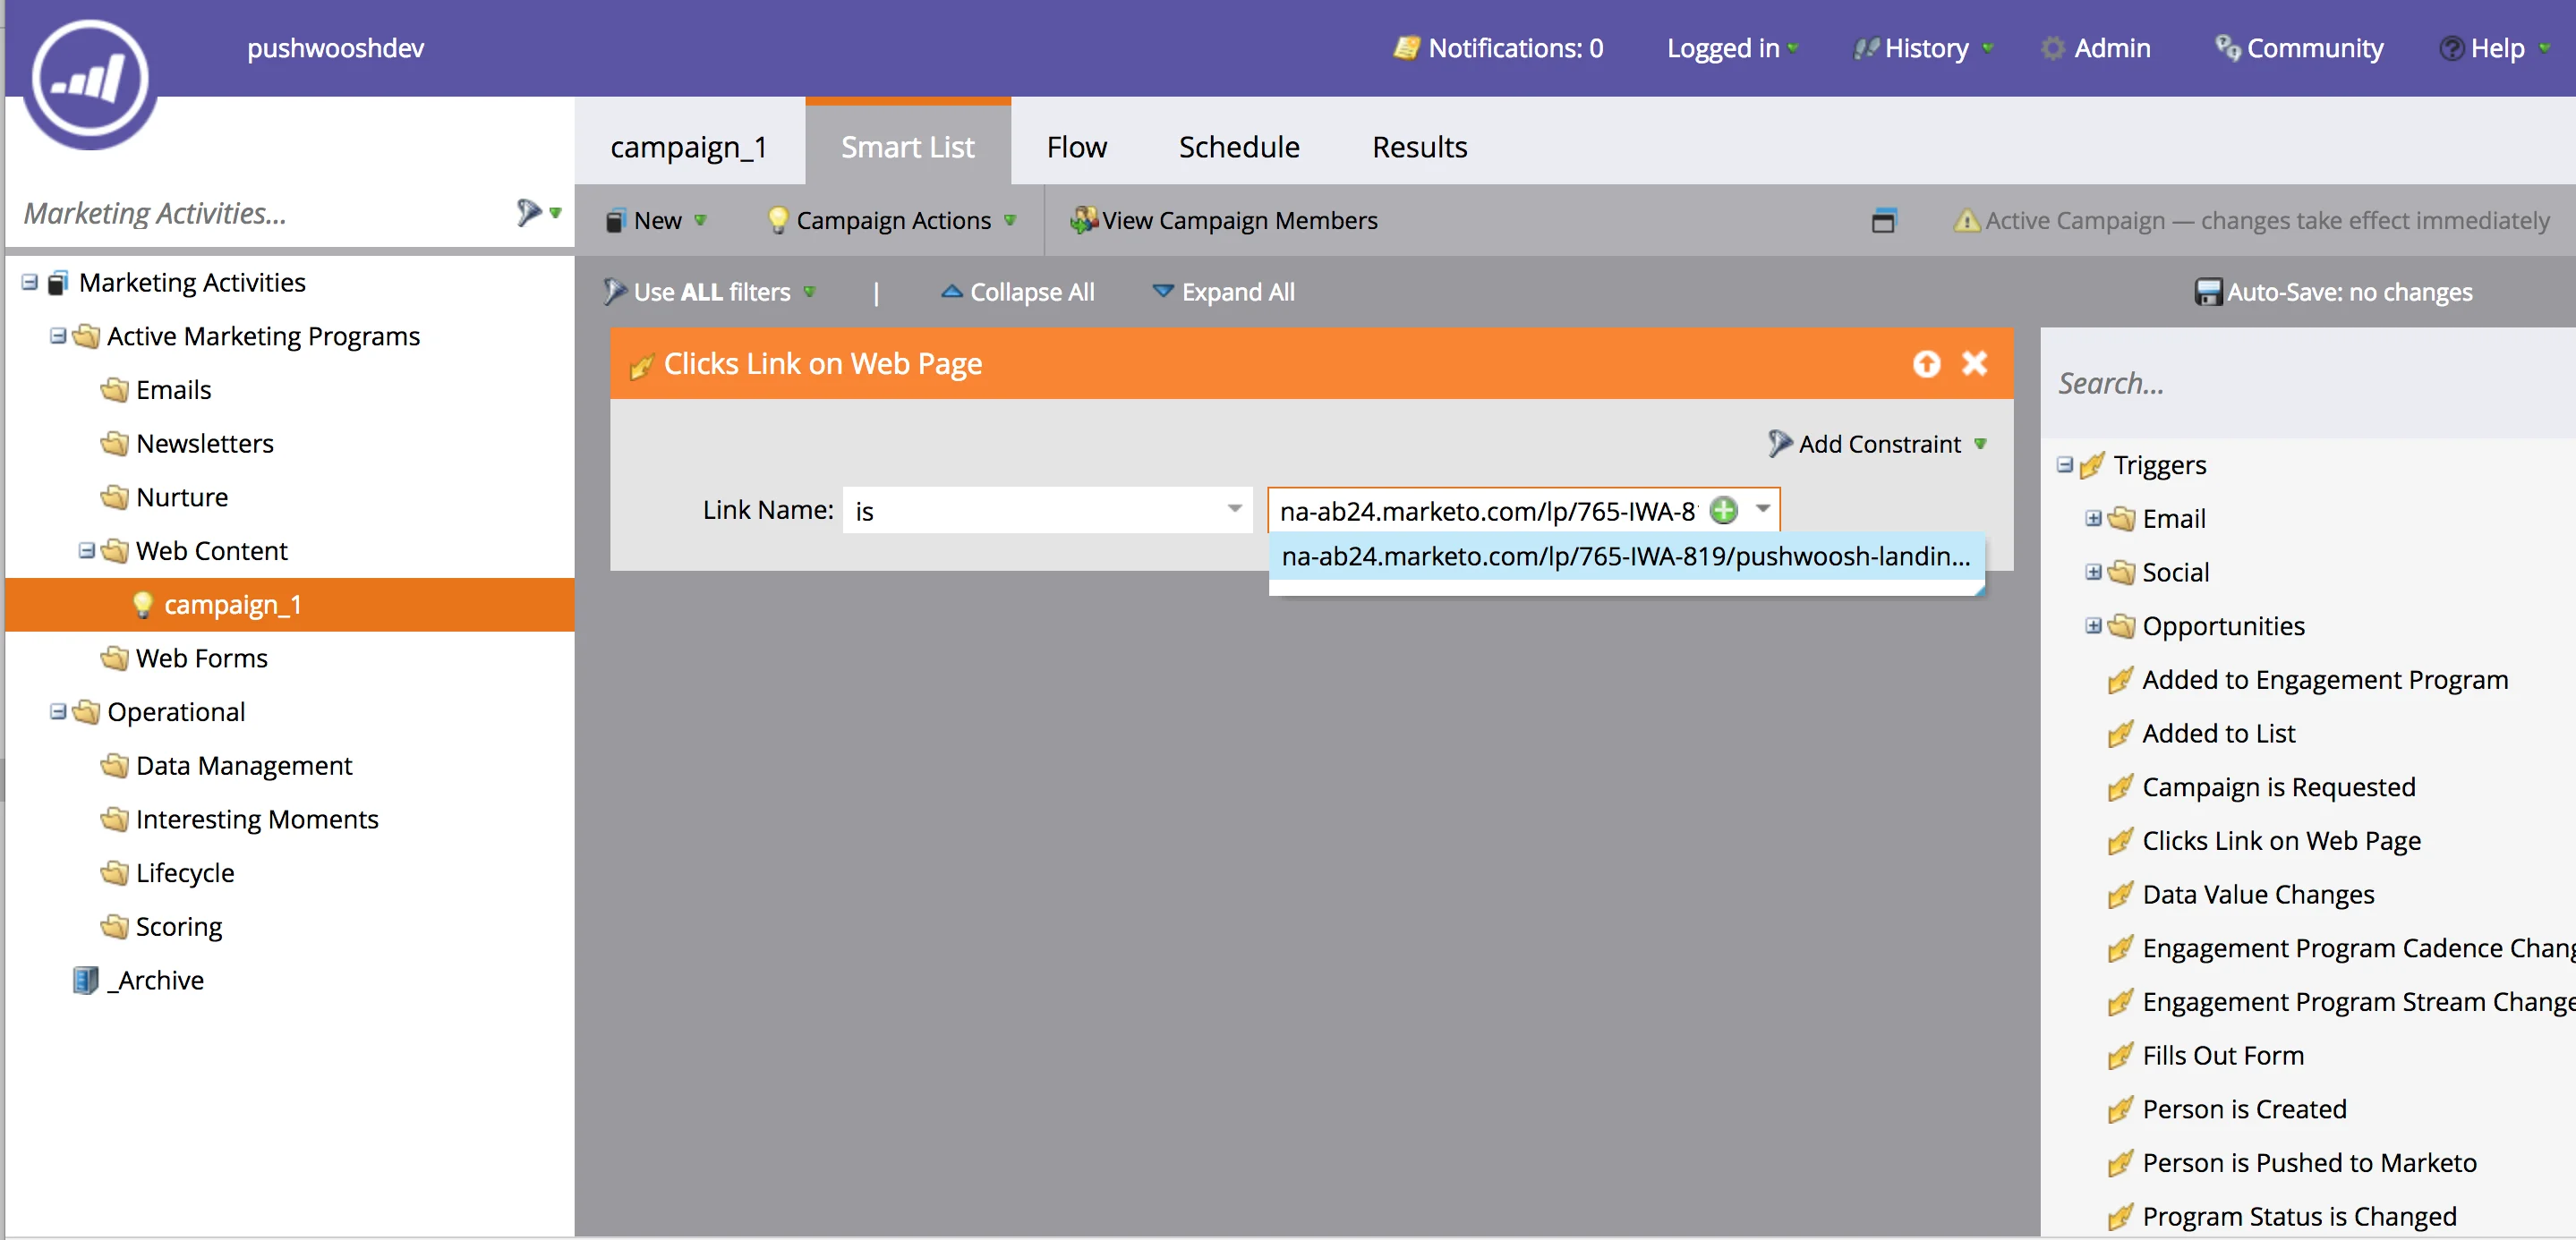The image size is (2576, 1240).
Task: Click the campaign_1 lightbulb icon
Action: tap(142, 605)
